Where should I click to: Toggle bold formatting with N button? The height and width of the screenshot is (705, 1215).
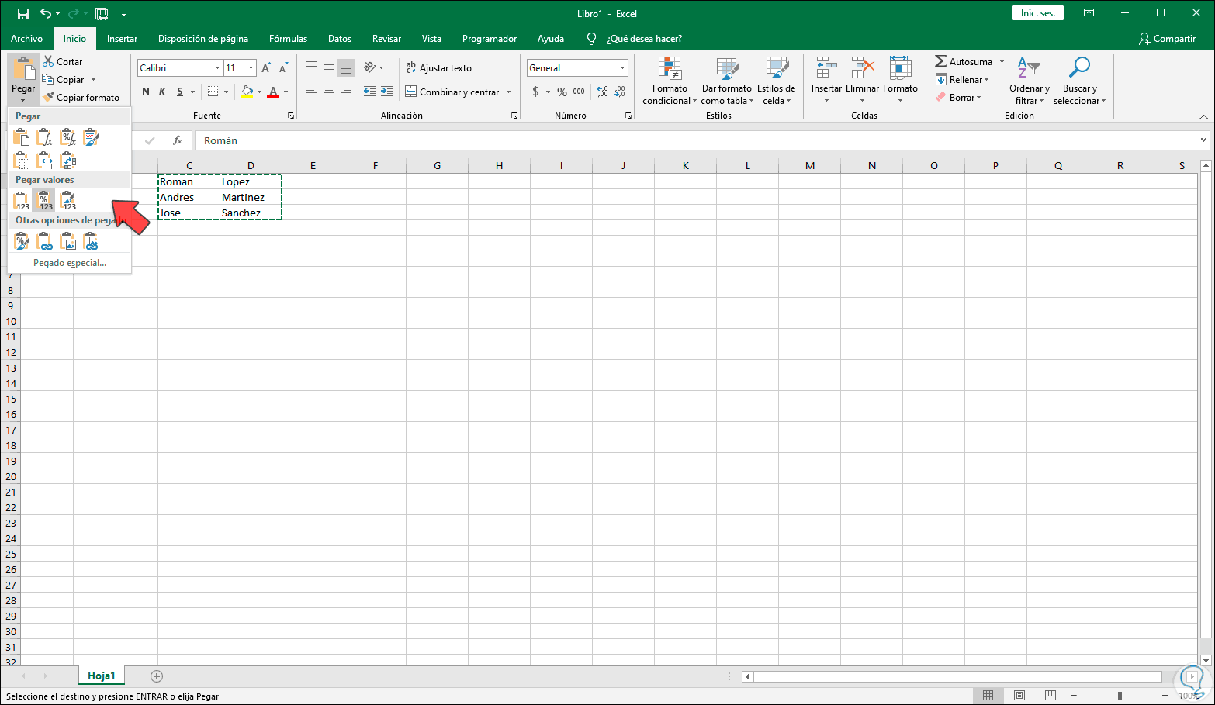click(145, 91)
